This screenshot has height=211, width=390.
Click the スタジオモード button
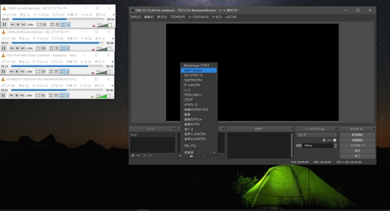pos(357,146)
